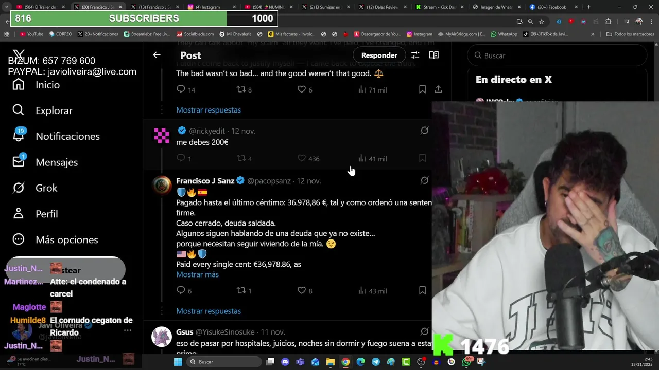Open the Windows Start menu
The width and height of the screenshot is (659, 370).
(x=178, y=362)
